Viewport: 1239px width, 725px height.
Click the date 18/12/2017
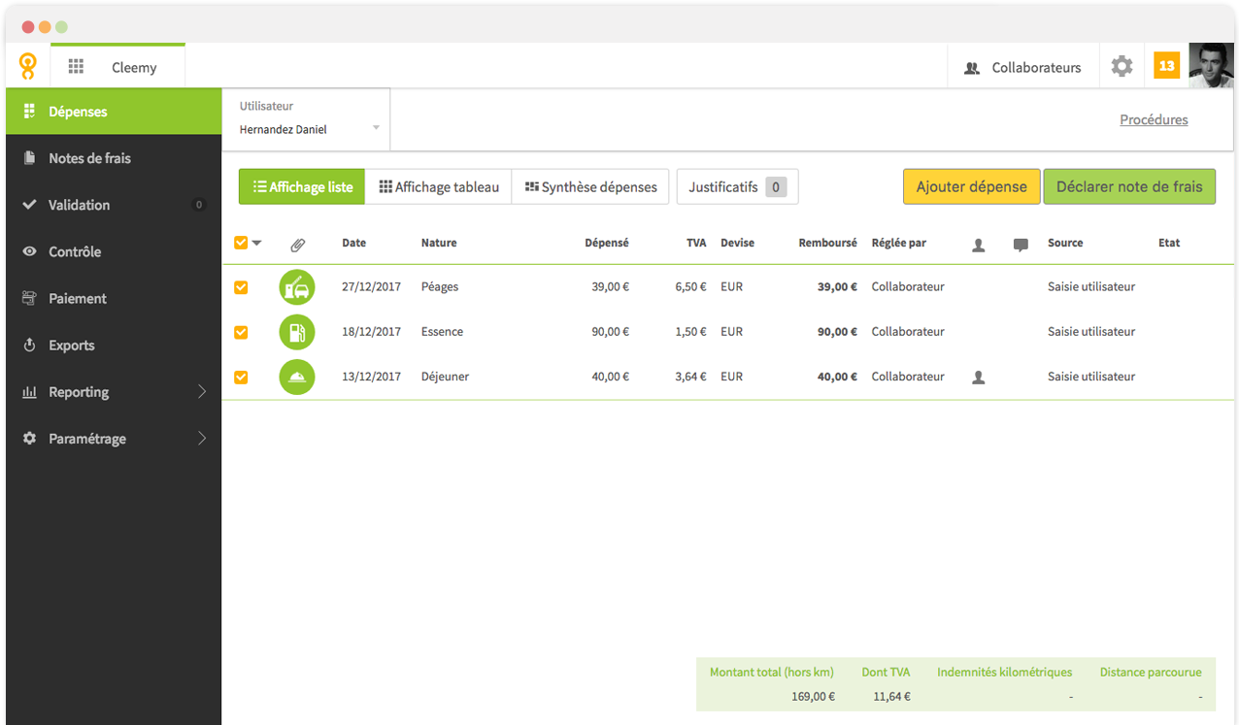(371, 331)
